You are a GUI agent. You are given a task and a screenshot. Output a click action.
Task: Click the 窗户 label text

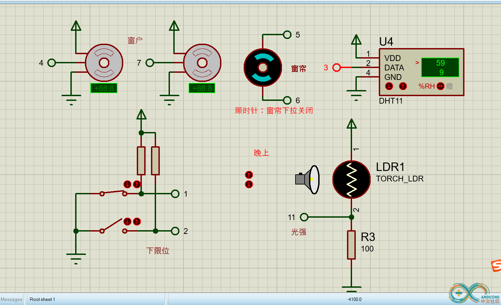[135, 41]
